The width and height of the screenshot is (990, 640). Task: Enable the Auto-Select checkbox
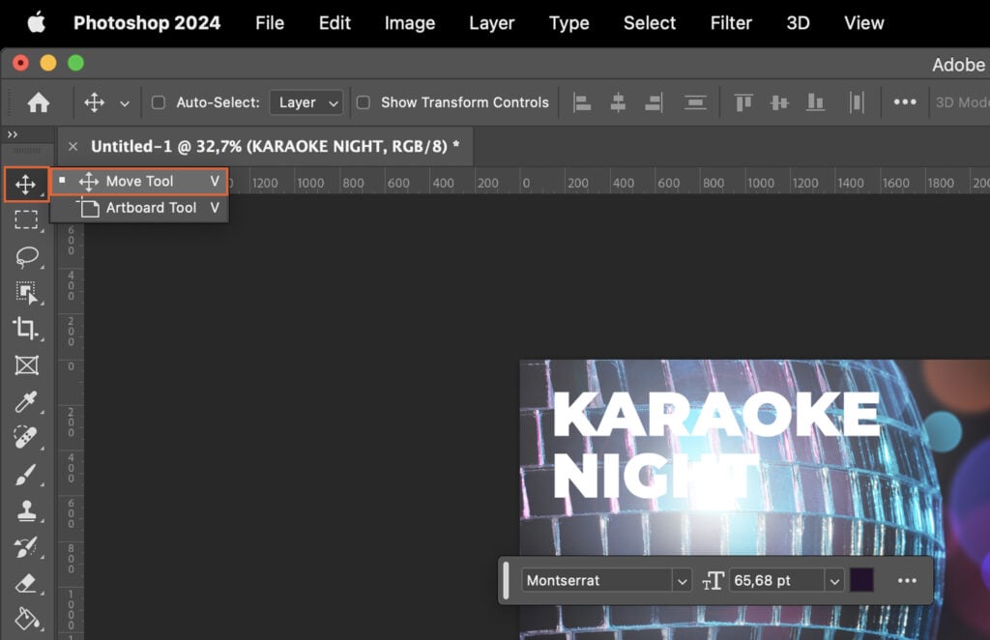coord(160,102)
